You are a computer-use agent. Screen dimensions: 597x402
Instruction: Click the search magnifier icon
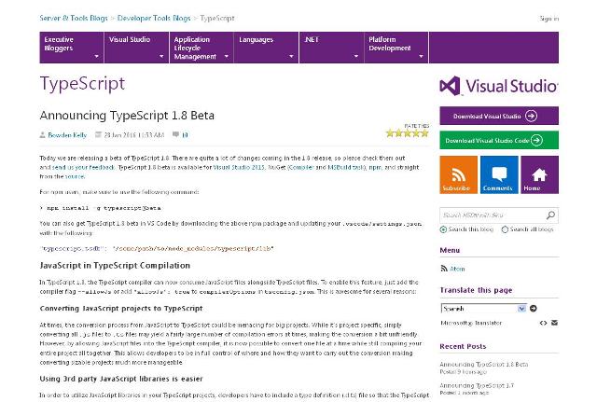[x=550, y=215]
